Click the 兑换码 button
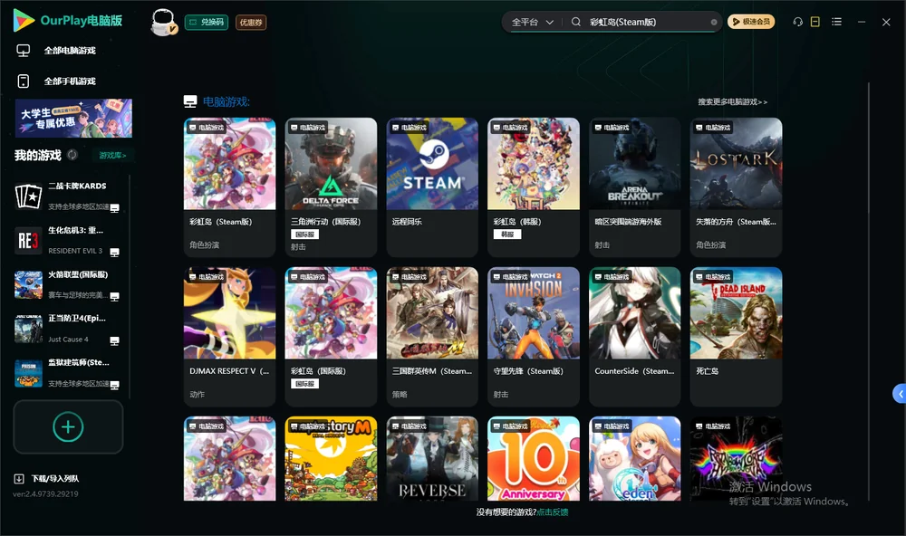906x536 pixels. (x=207, y=22)
